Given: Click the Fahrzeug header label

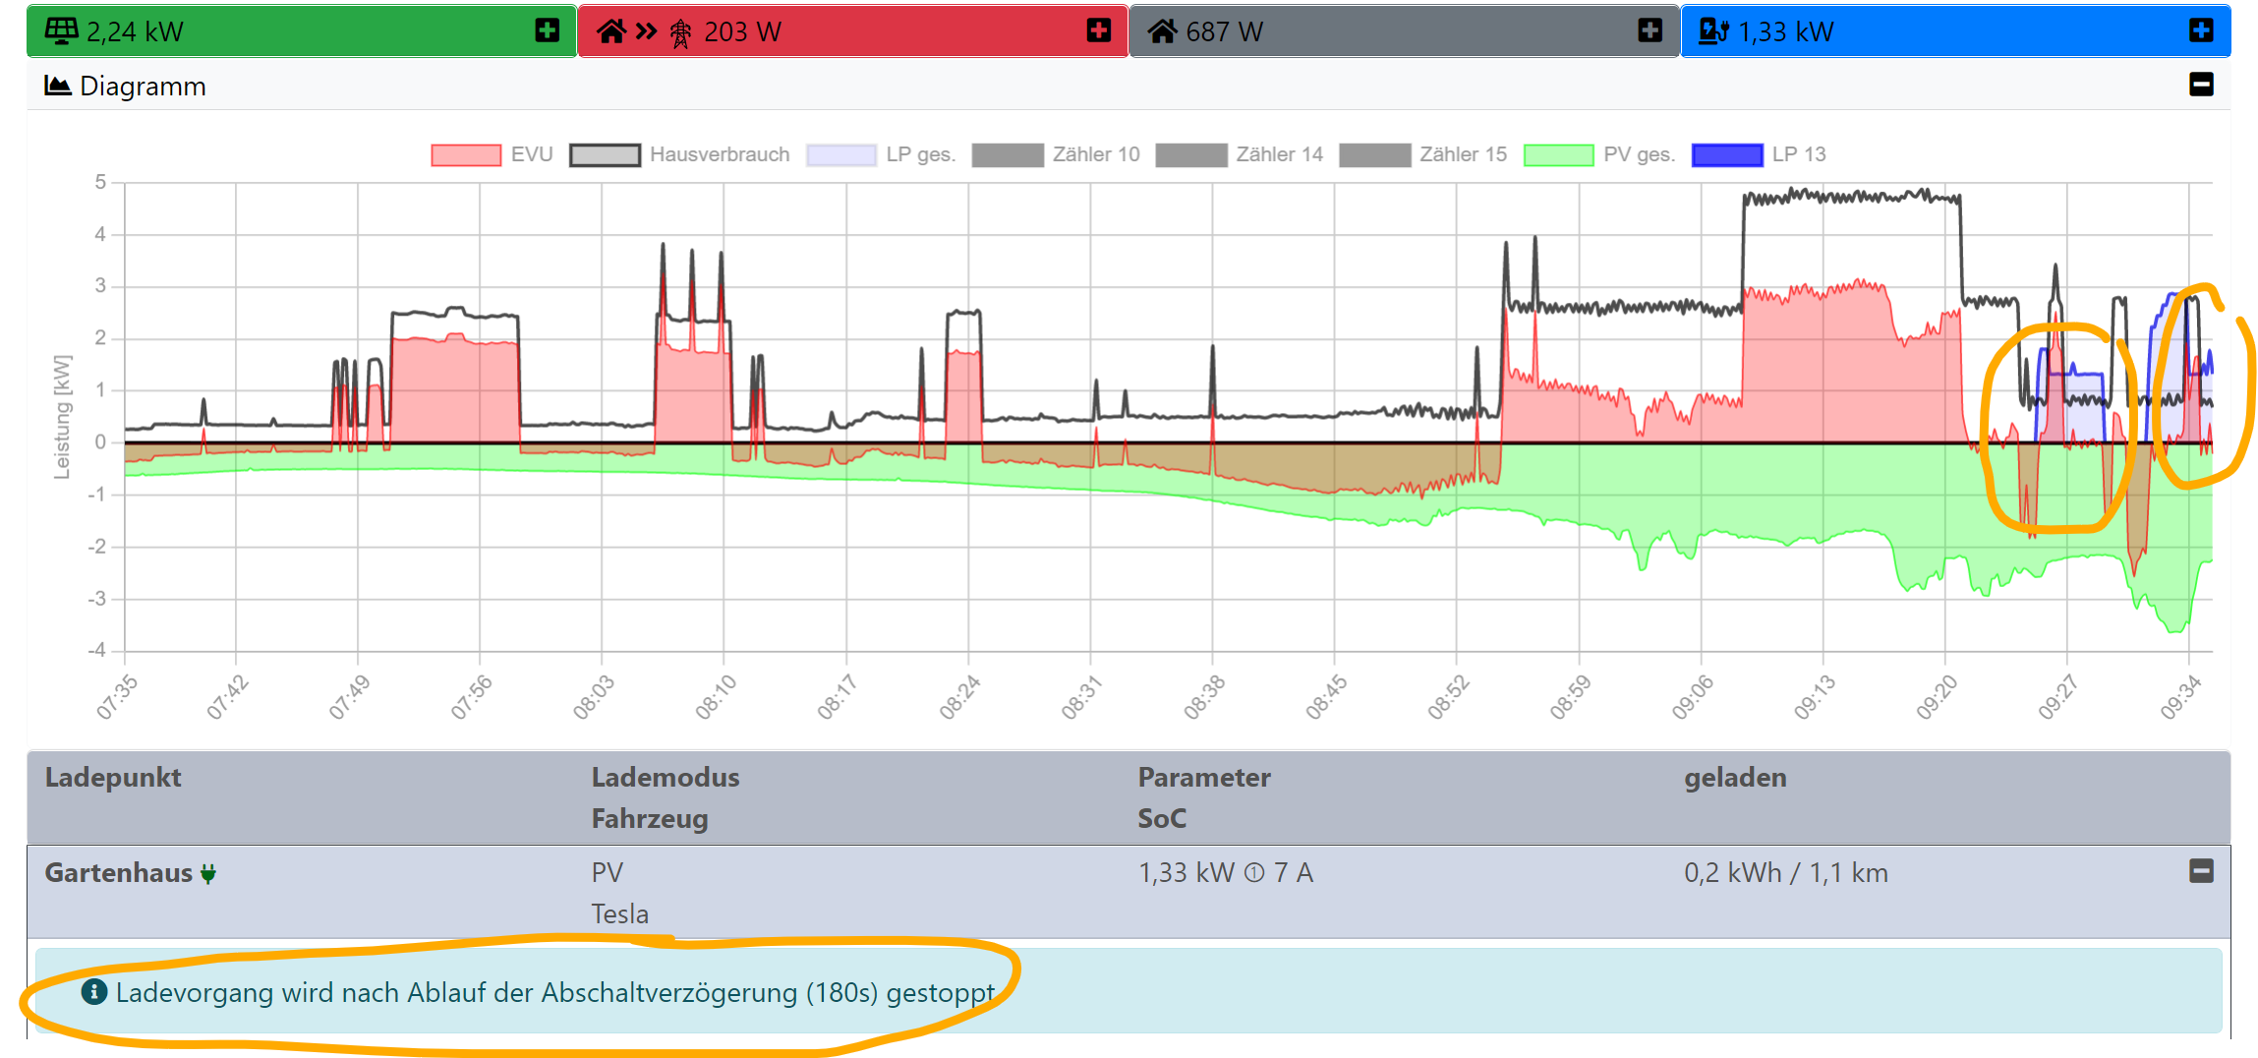Looking at the screenshot, I should (x=650, y=819).
